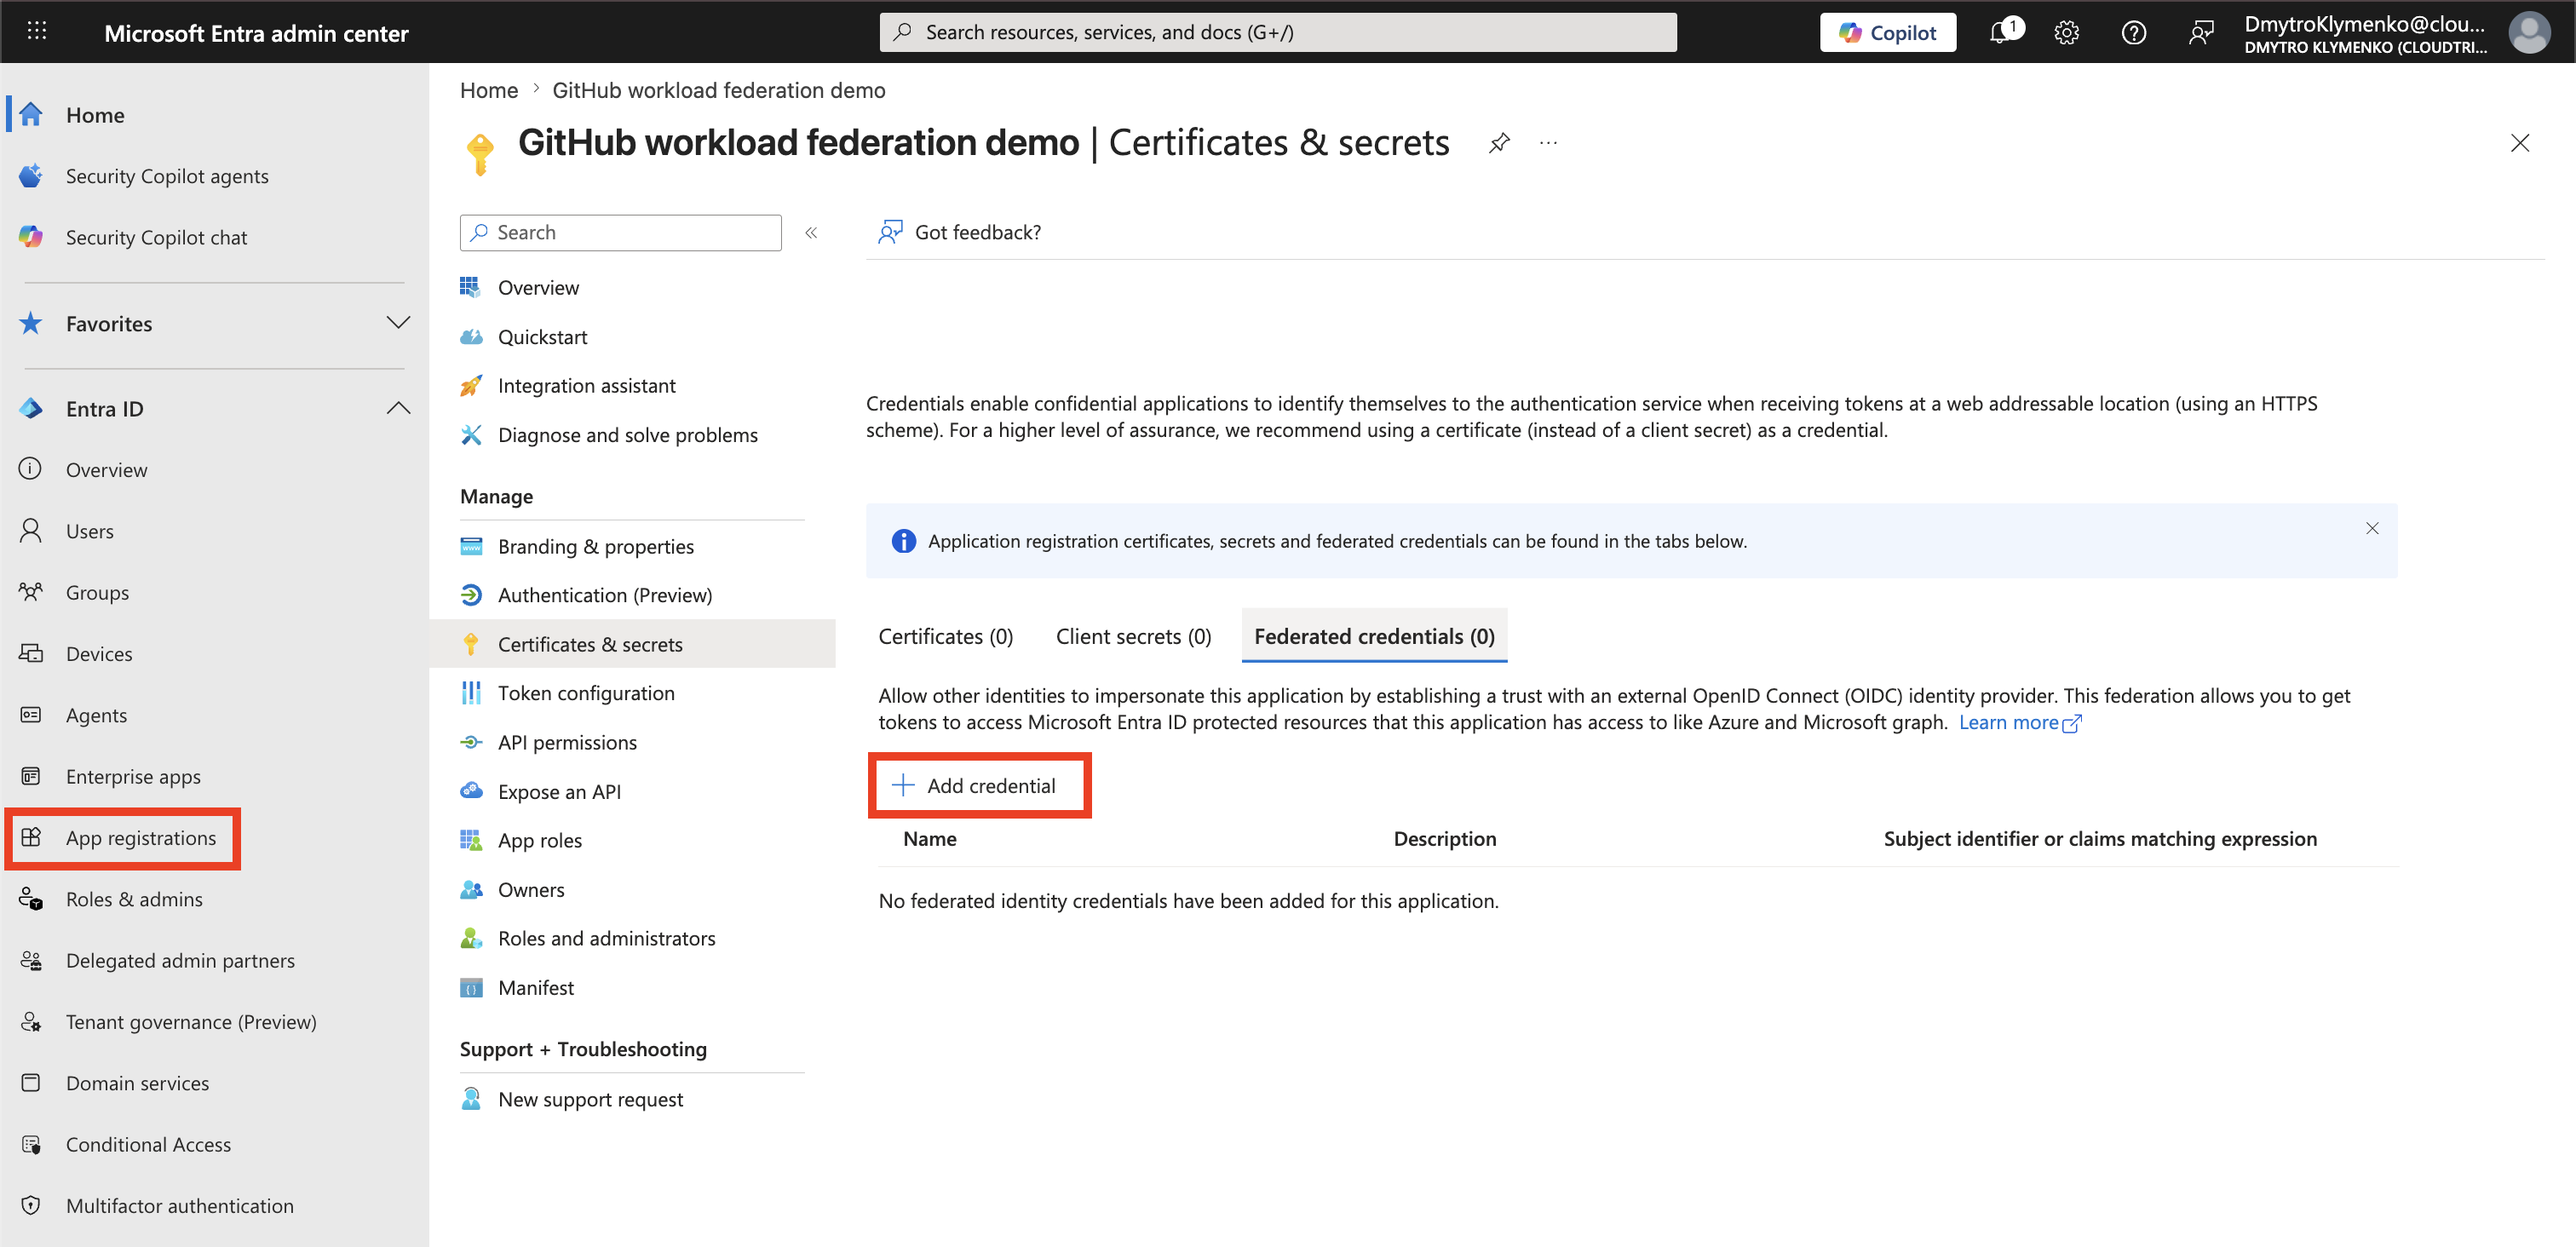Screen dimensions: 2576x1247
Task: Switch to the Certificates (0) tab
Action: [945, 636]
